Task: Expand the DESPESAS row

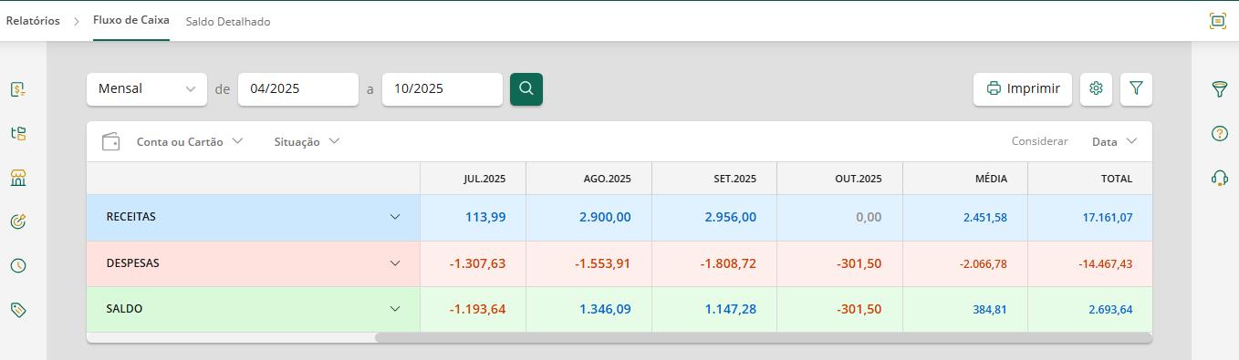Action: click(395, 263)
